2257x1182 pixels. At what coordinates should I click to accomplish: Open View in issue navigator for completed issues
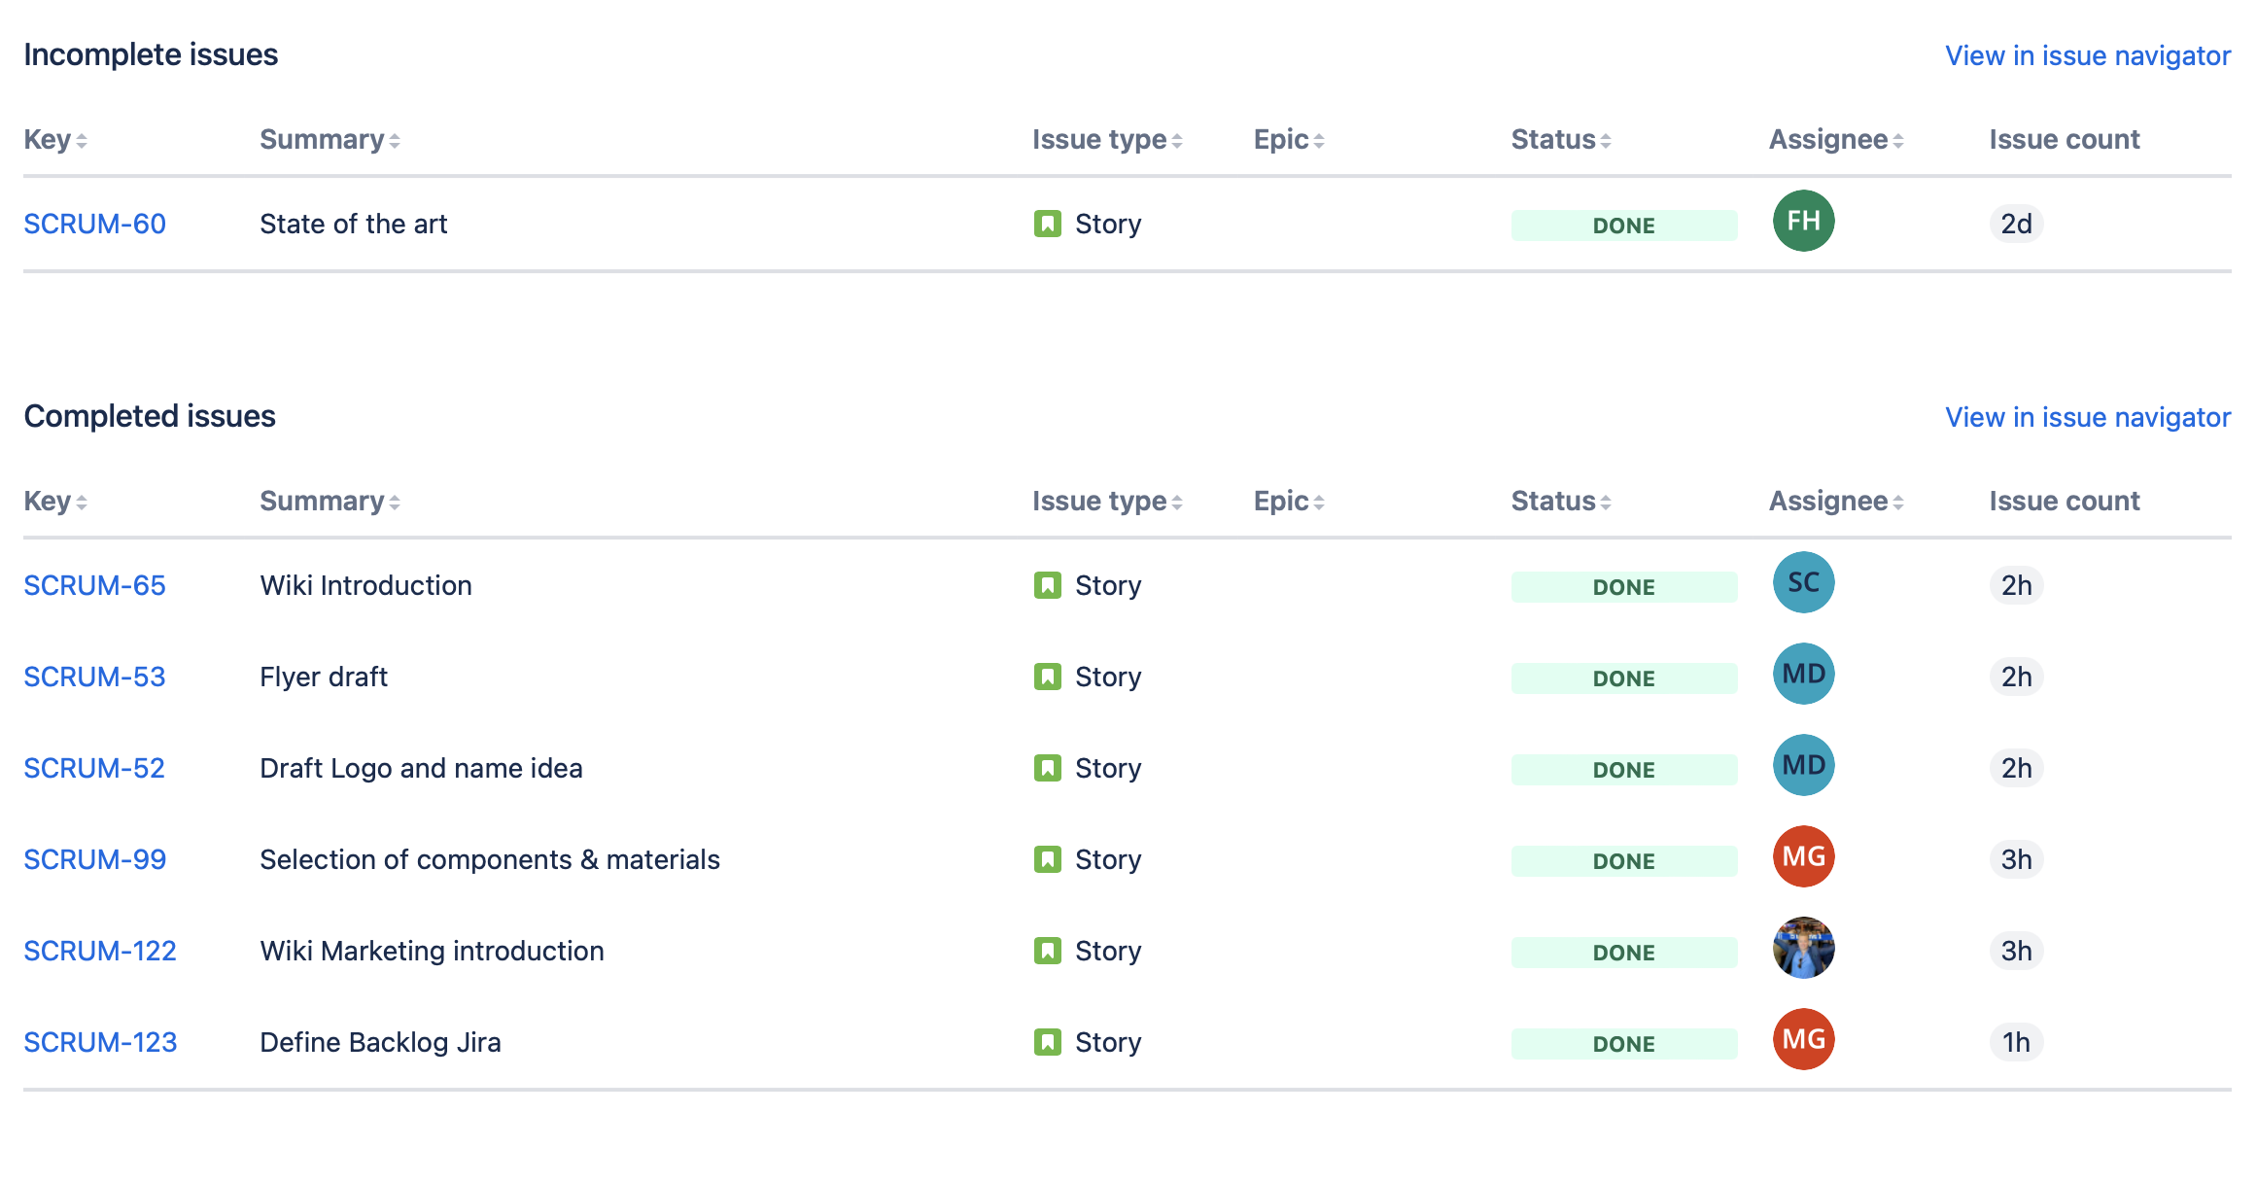pos(2087,417)
